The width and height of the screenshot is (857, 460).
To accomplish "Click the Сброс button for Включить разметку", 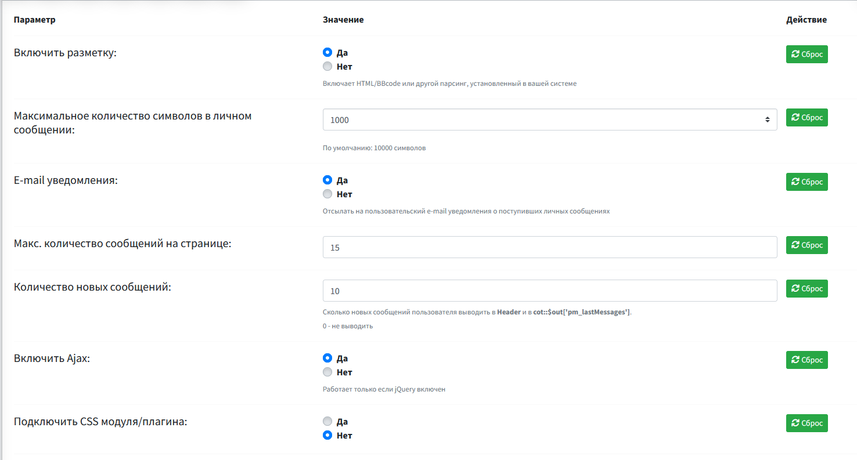I will pos(806,54).
